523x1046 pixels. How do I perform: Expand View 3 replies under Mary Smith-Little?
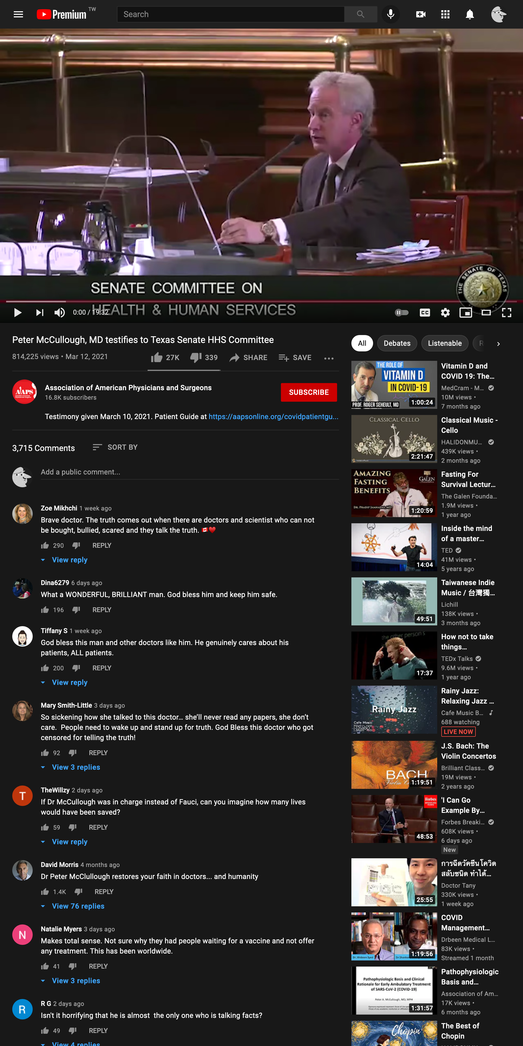[76, 767]
